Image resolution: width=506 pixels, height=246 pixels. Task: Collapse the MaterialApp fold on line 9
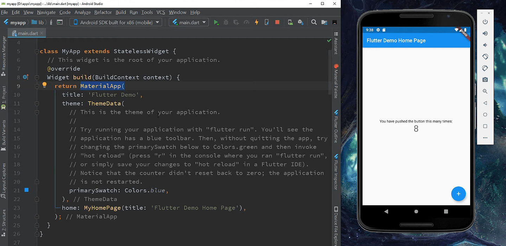[x=37, y=86]
